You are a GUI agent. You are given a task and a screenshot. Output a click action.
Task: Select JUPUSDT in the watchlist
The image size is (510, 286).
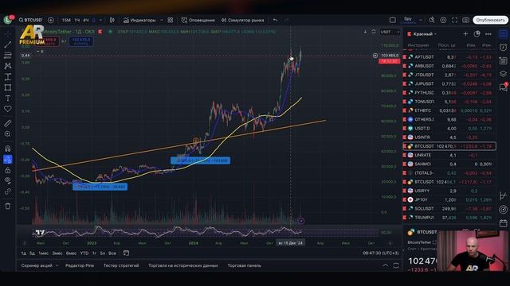(449, 83)
